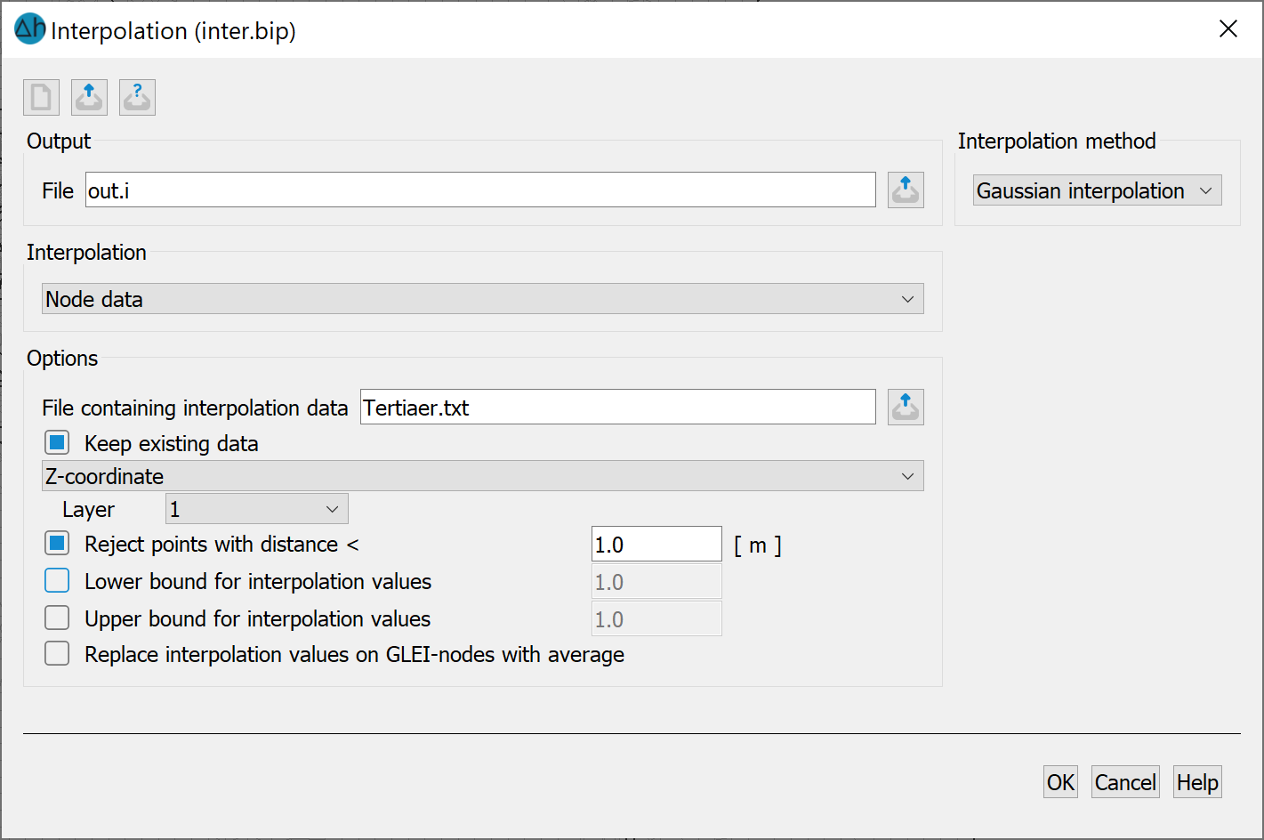Uncheck Keep existing data checkbox

57,442
